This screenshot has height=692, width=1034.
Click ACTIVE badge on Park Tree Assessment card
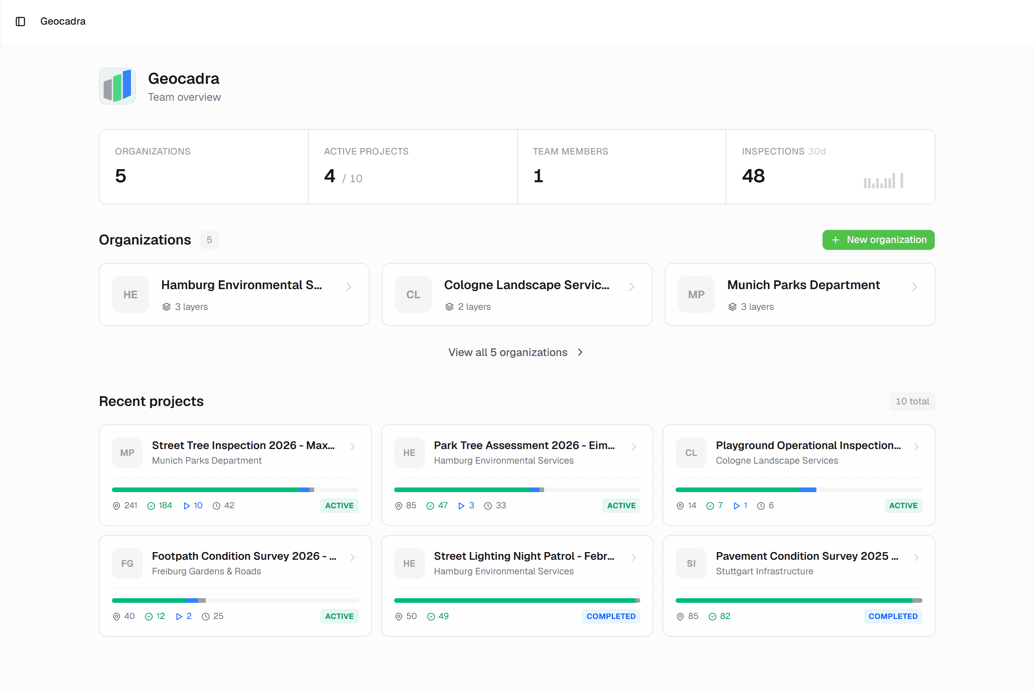point(621,506)
